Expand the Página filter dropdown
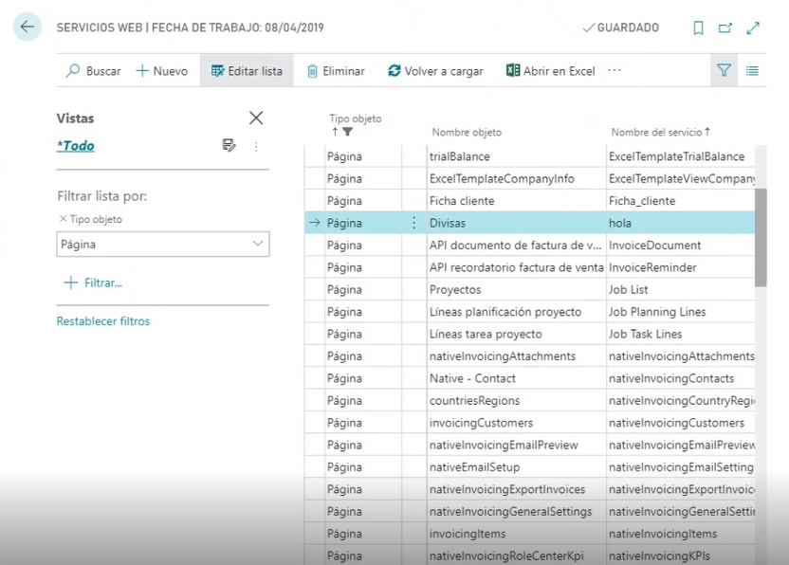Image resolution: width=789 pixels, height=565 pixels. click(258, 244)
